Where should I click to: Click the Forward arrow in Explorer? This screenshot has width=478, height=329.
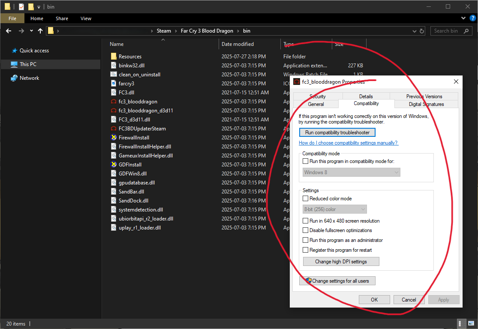(x=21, y=31)
